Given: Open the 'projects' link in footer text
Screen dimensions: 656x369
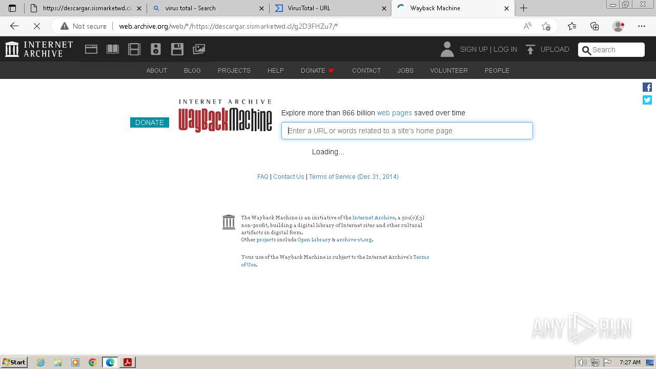Looking at the screenshot, I should 266,240.
